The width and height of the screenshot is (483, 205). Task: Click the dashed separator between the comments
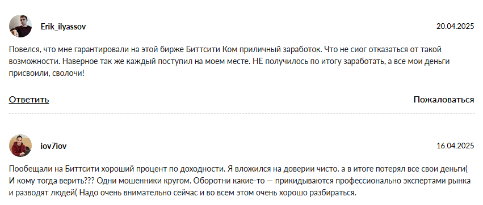pyautogui.click(x=242, y=113)
